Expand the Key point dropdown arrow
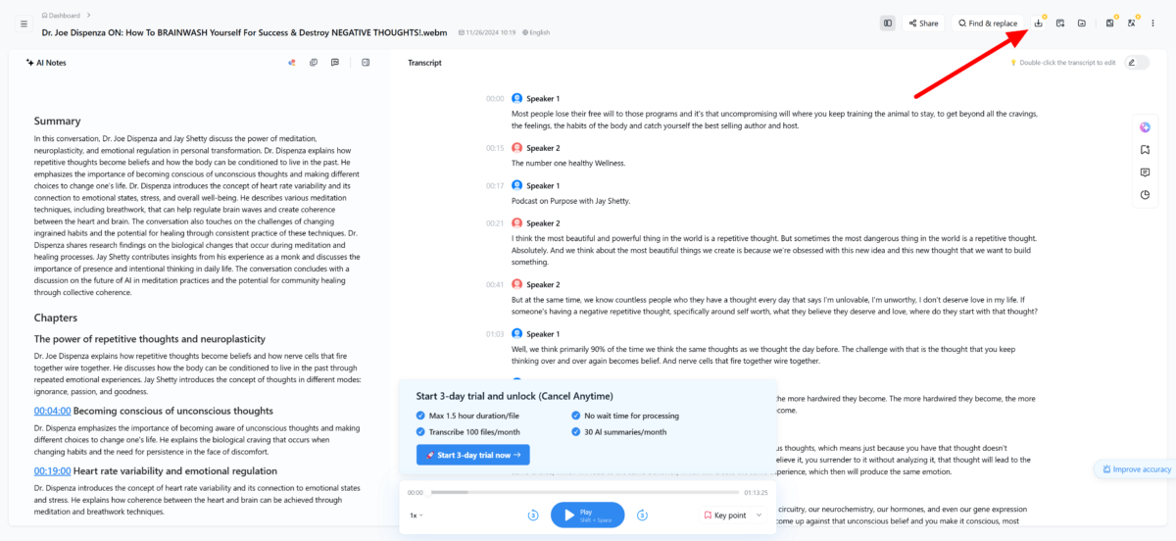1176x541 pixels. coord(759,515)
